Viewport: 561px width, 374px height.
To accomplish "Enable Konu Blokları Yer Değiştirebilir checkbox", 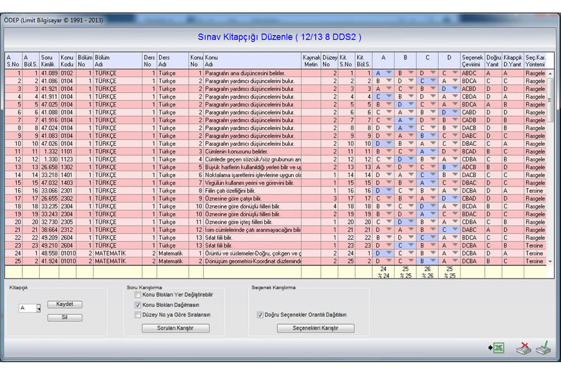I will point(138,294).
